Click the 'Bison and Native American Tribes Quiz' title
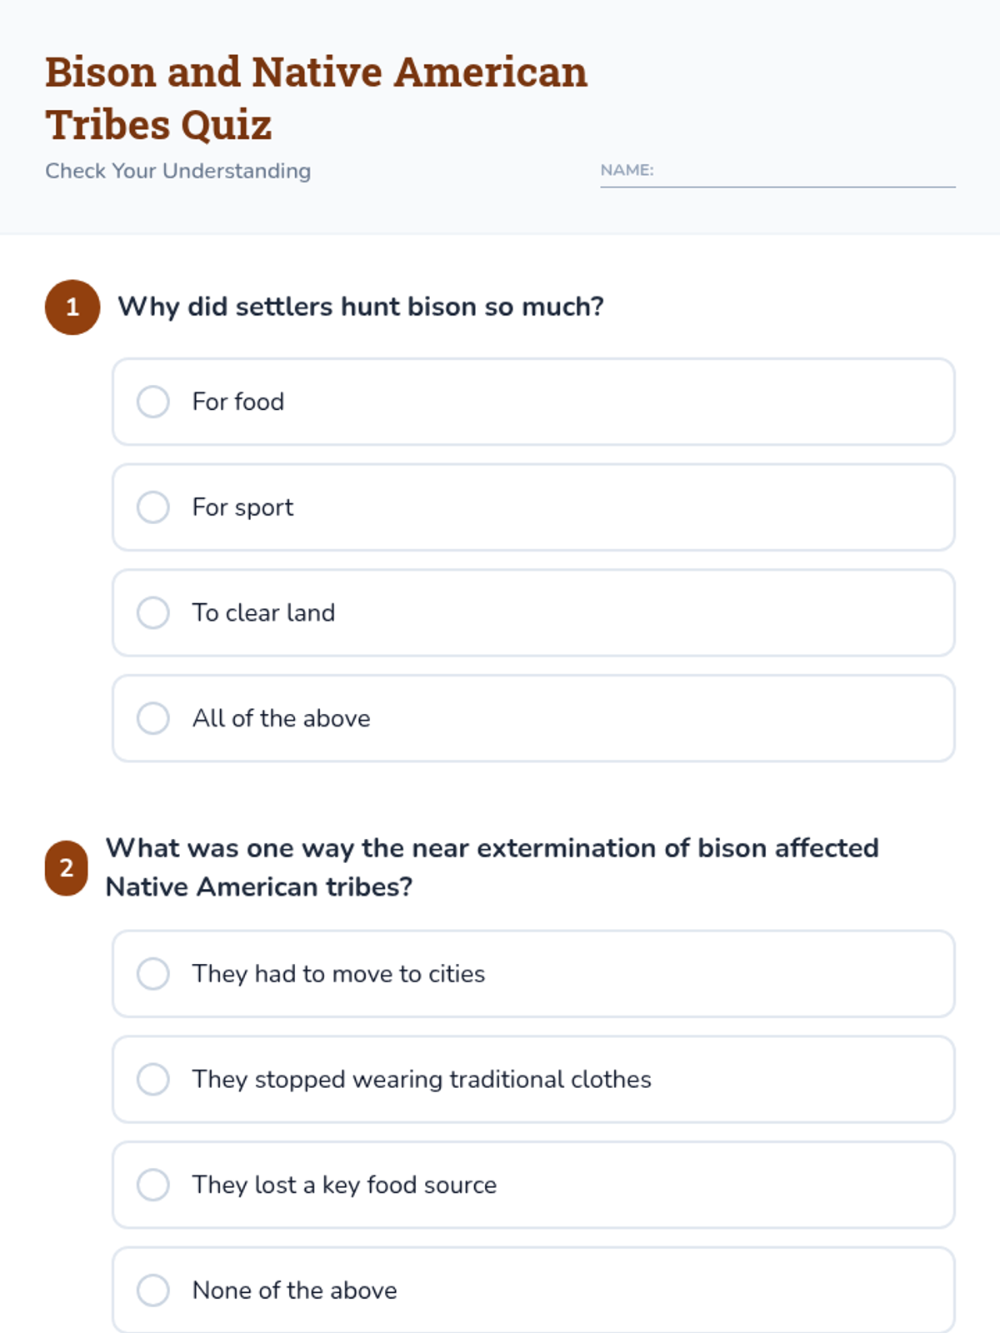 (x=316, y=98)
